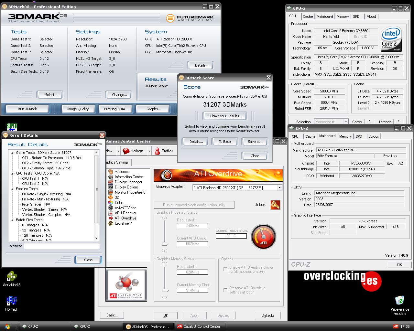Click System Details button in 3DMark05
Viewport: 414px width, 331px height.
(x=201, y=65)
